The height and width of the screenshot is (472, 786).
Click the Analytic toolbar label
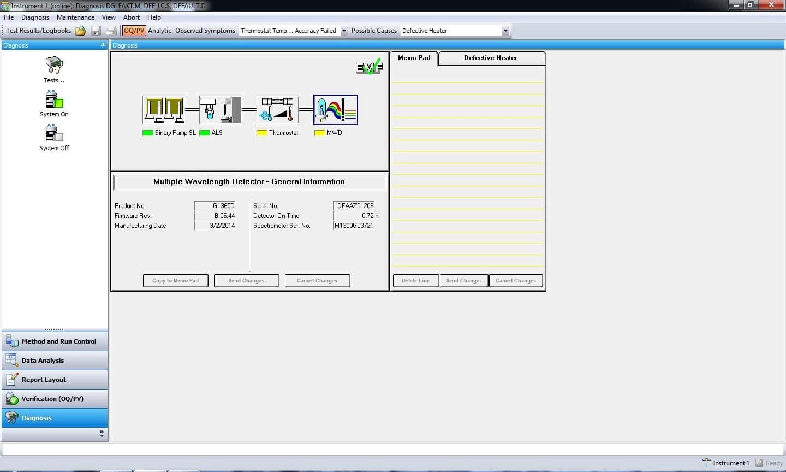159,31
